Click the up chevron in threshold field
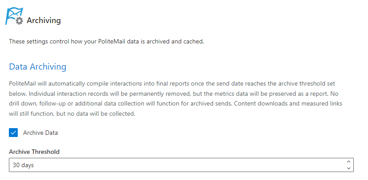The height and width of the screenshot is (180, 368). point(349,162)
